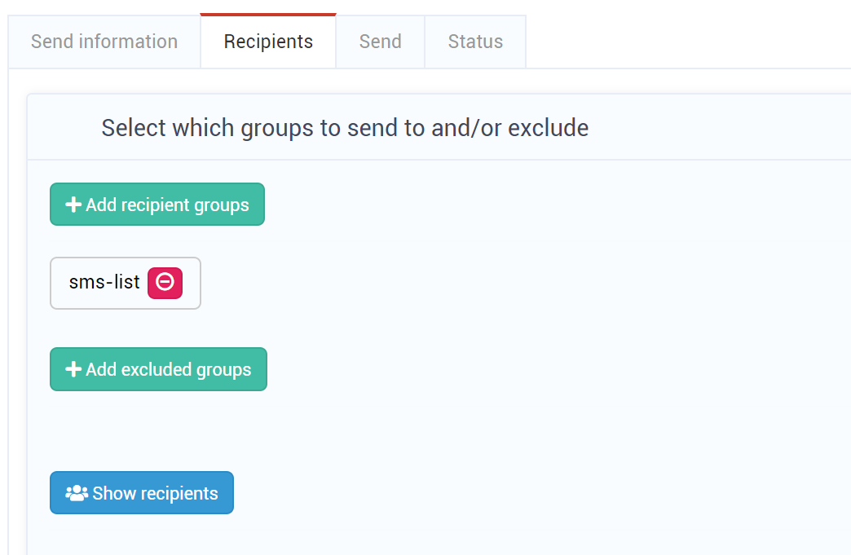The width and height of the screenshot is (851, 555).
Task: Show recipients list
Action: pyautogui.click(x=142, y=492)
